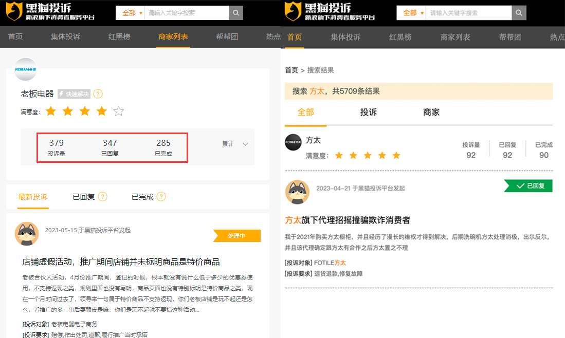Click the search input field in the left header
The width and height of the screenshot is (565, 338).
pyautogui.click(x=186, y=13)
